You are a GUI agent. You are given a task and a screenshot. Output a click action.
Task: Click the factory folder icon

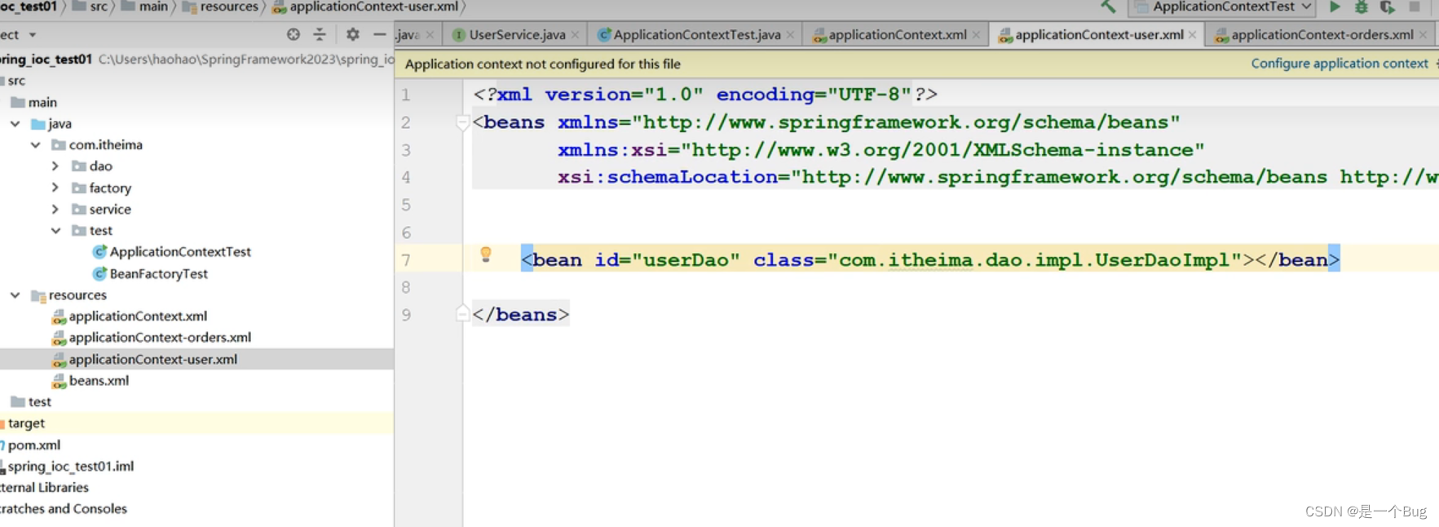click(x=79, y=188)
